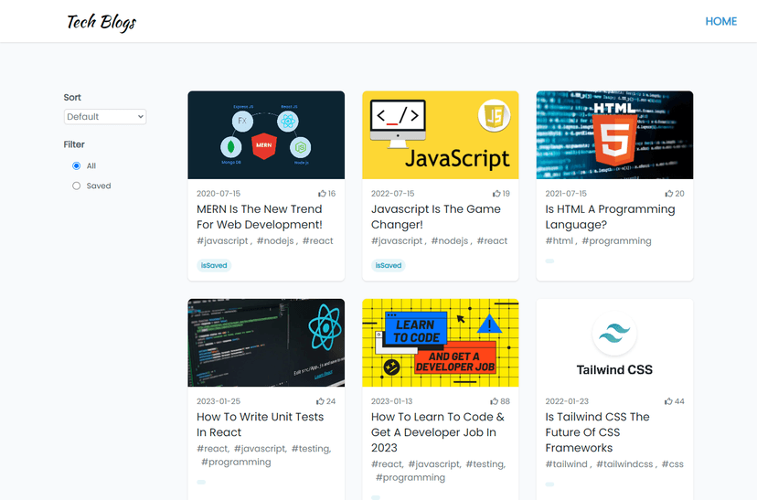Click the HTML5 thumbnail image

[614, 135]
